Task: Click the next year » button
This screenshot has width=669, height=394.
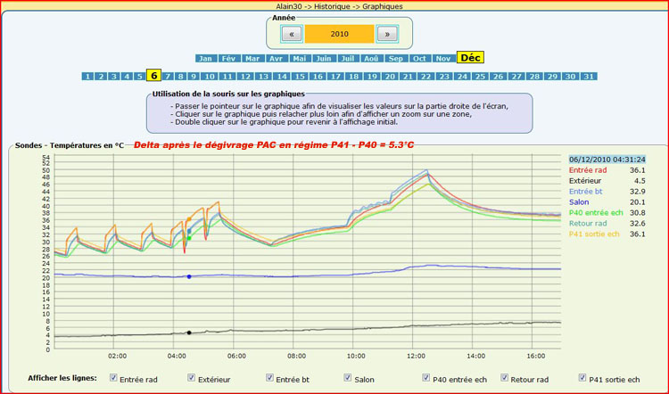Action: coord(386,34)
